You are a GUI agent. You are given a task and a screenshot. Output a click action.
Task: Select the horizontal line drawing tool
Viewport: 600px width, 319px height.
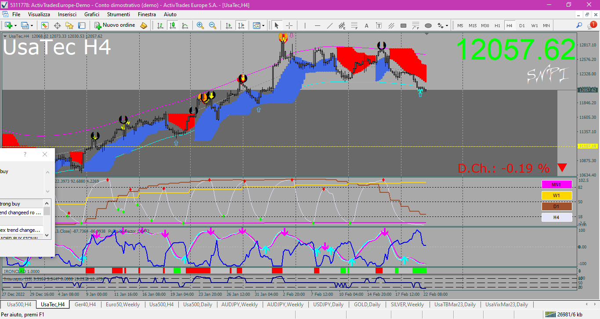[x=317, y=25]
